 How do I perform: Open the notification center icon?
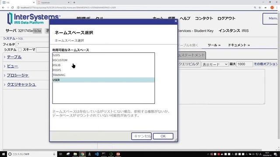pos(275,154)
